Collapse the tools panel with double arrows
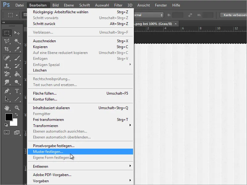 tap(3, 22)
